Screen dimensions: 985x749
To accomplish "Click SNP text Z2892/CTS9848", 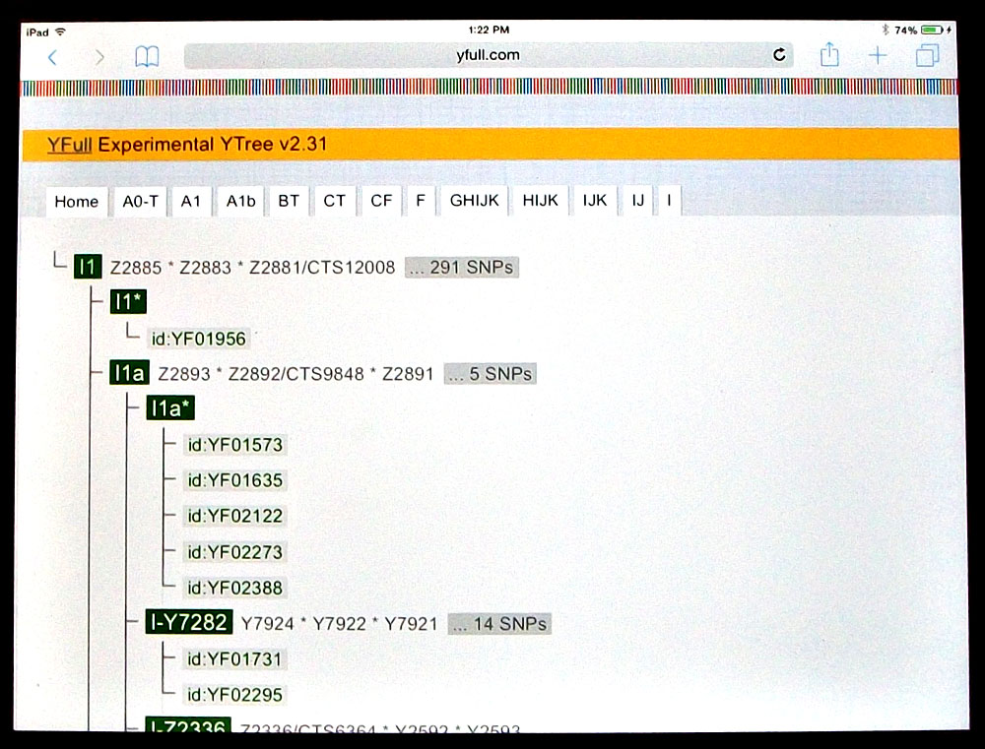I will coord(295,374).
